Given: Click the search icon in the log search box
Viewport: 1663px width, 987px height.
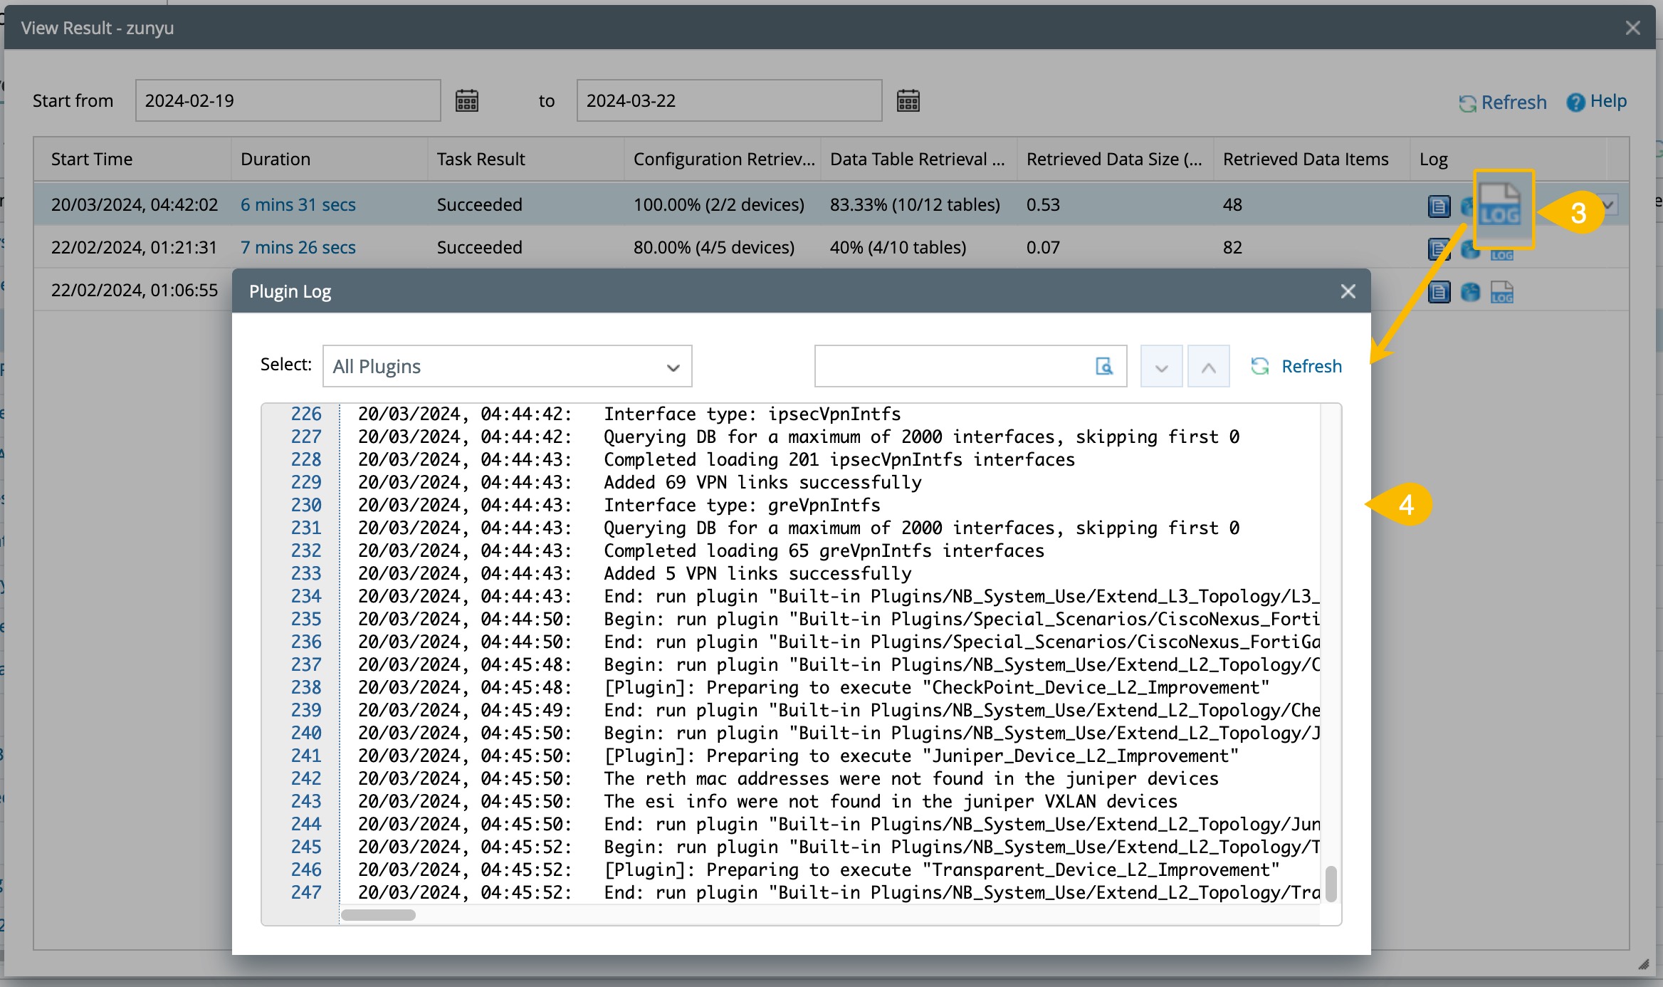Looking at the screenshot, I should (1103, 366).
